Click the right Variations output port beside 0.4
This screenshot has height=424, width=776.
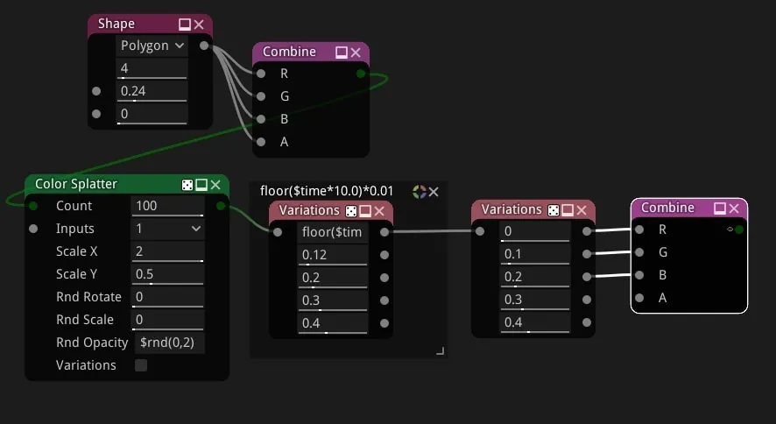click(587, 322)
